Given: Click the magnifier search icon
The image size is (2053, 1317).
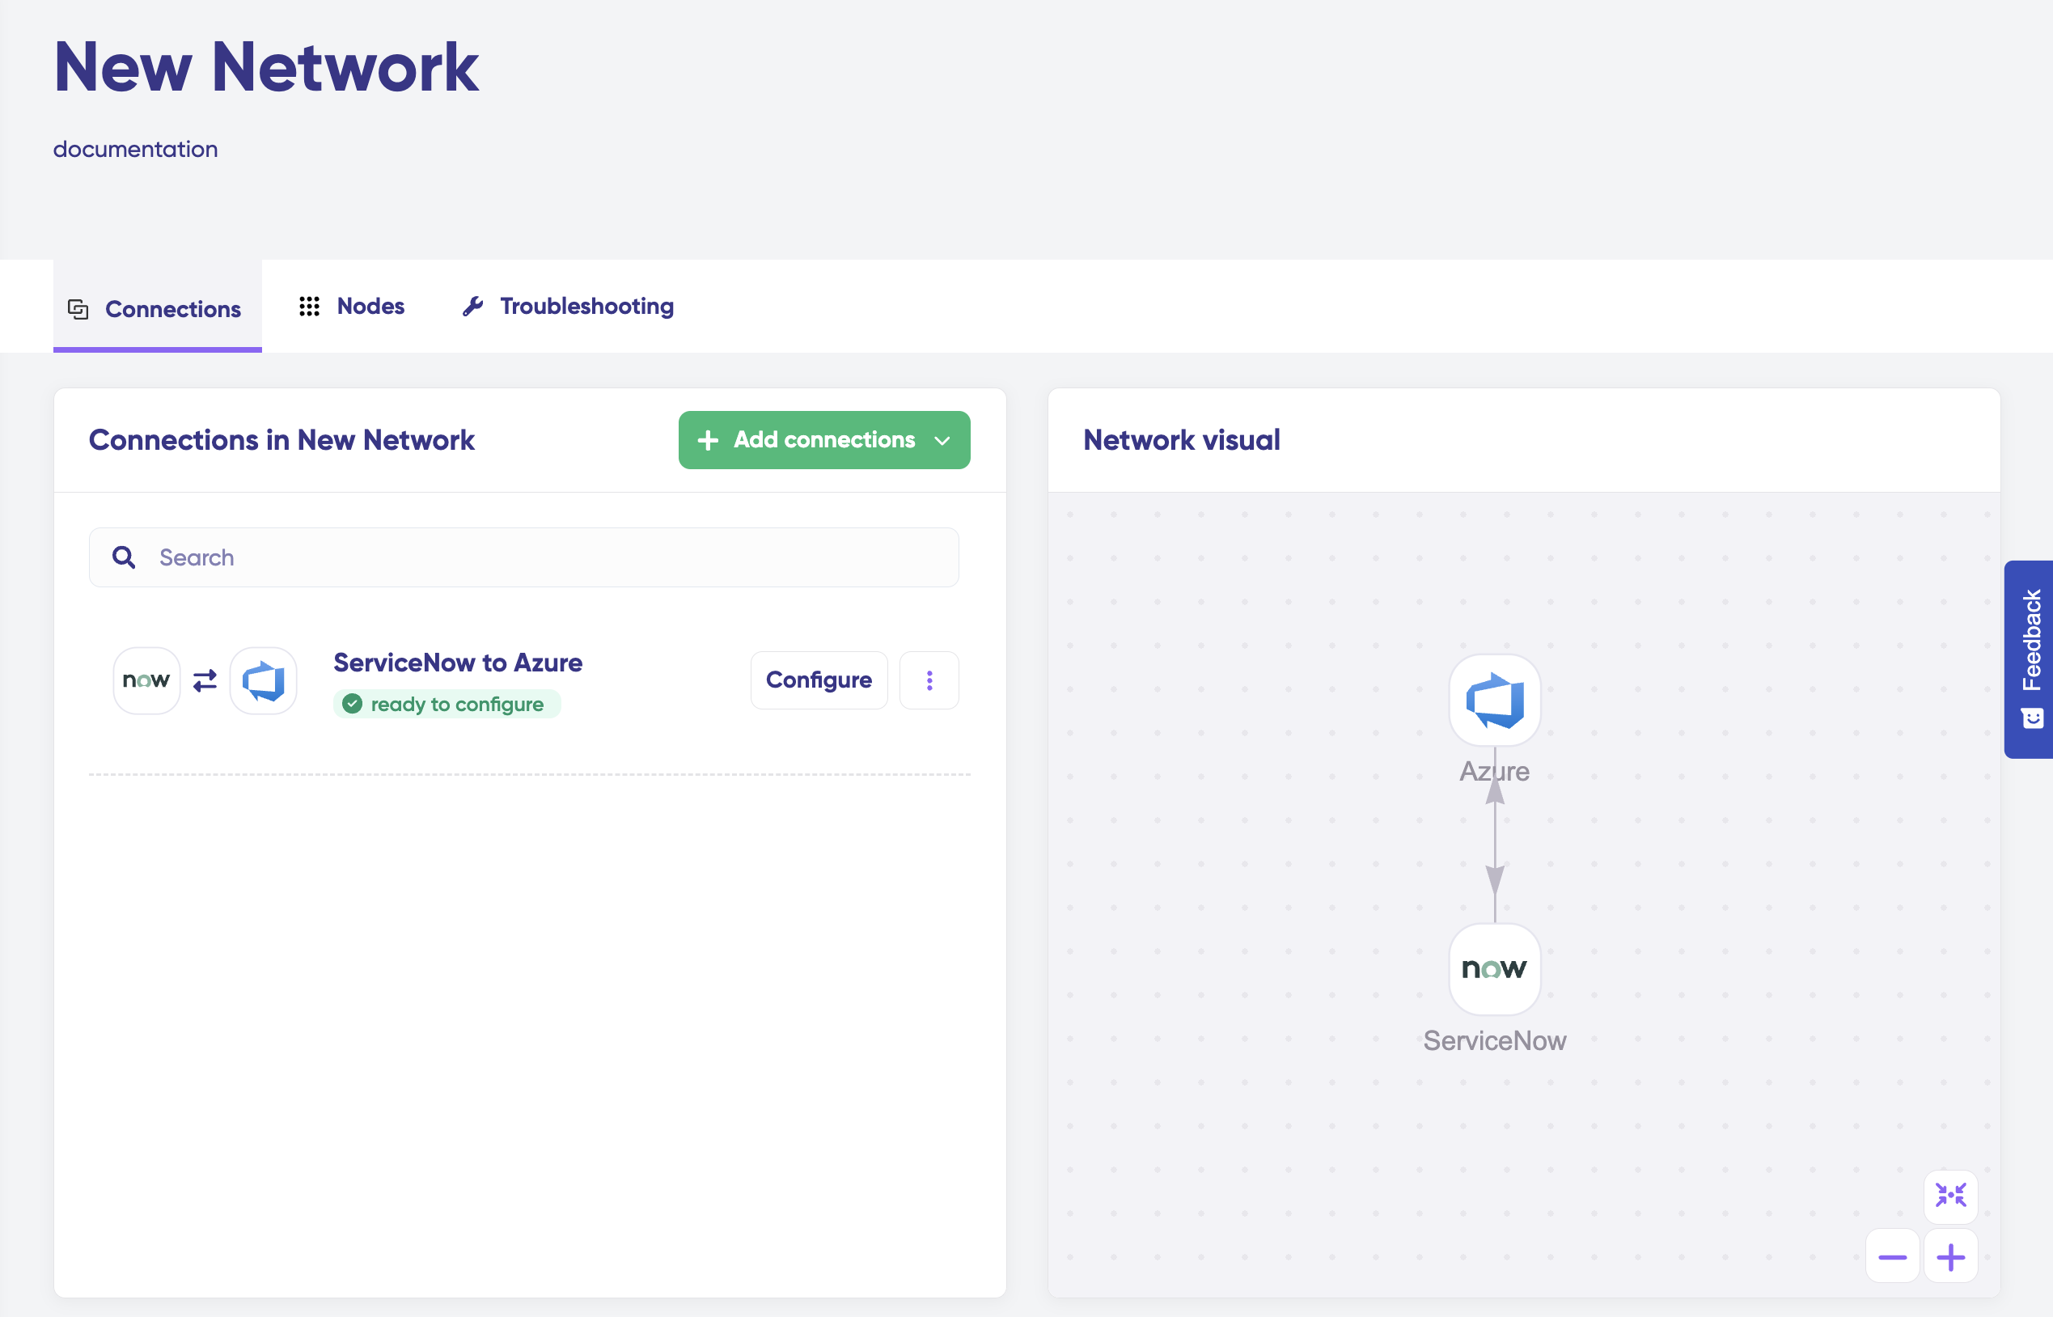Looking at the screenshot, I should coord(124,557).
